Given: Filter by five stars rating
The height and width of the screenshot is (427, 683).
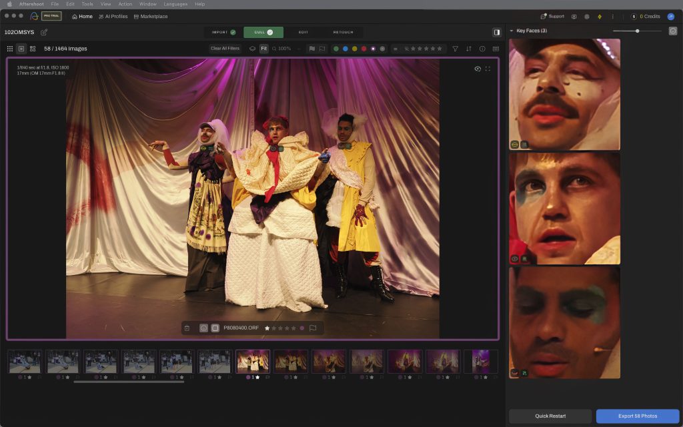Looking at the screenshot, I should pyautogui.click(x=440, y=49).
